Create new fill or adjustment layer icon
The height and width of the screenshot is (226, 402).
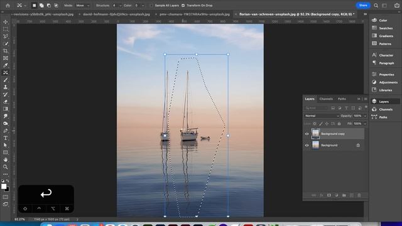(x=337, y=195)
